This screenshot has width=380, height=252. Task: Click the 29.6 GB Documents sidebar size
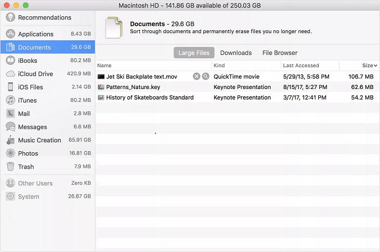(x=81, y=47)
